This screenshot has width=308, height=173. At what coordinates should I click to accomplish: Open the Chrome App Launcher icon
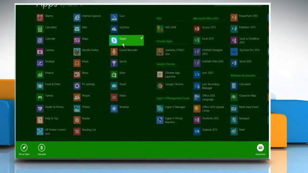(160, 74)
